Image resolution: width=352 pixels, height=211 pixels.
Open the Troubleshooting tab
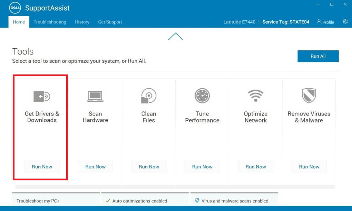coord(50,22)
